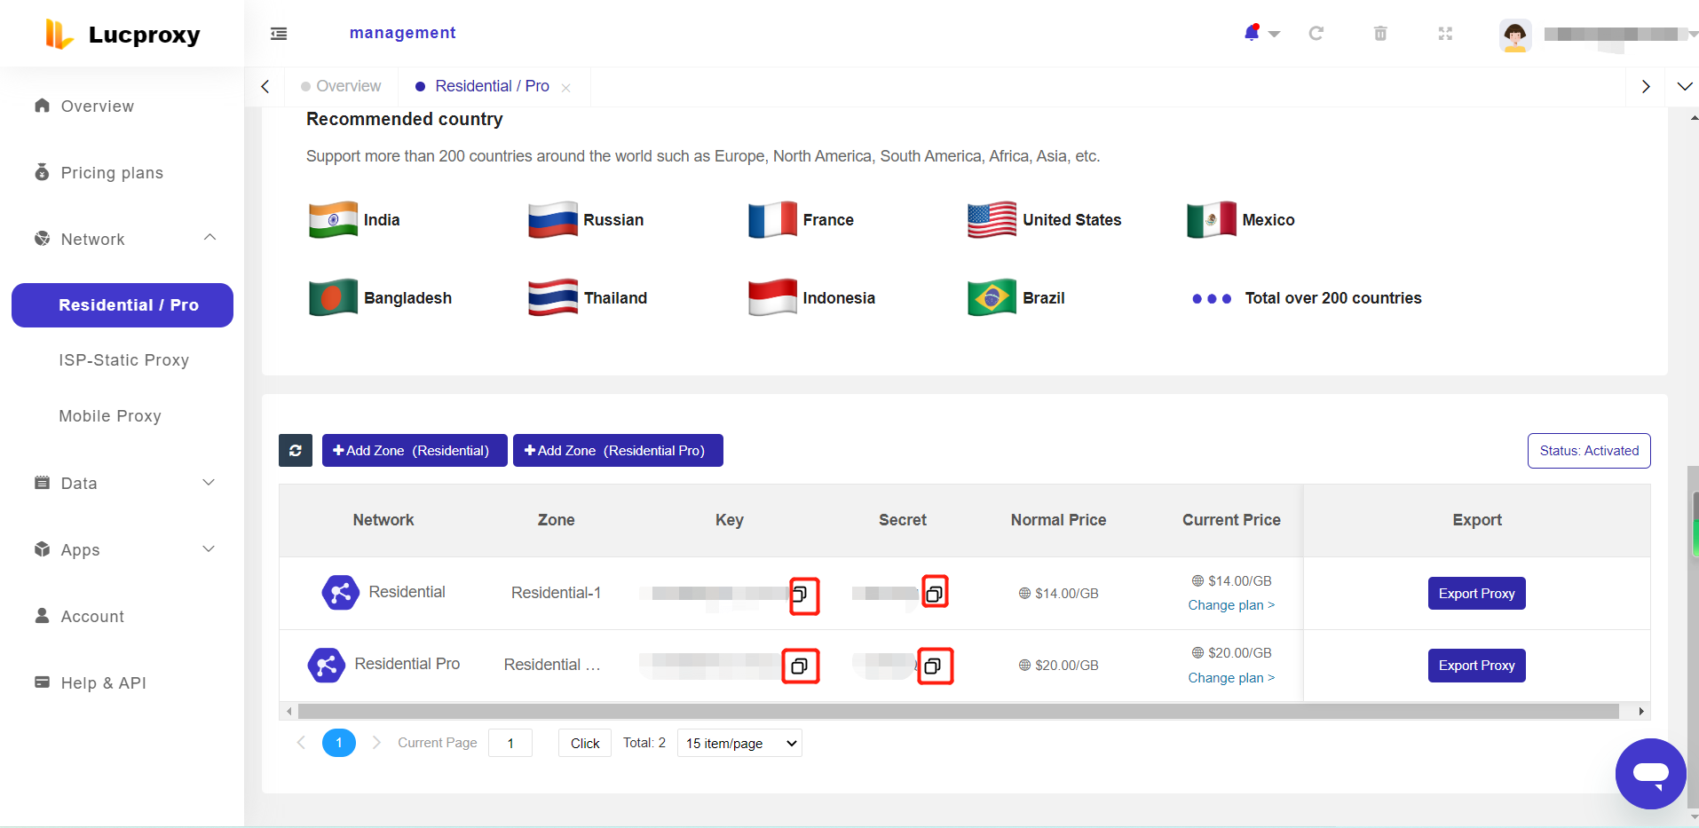The image size is (1699, 828).
Task: Toggle fullscreen icon in header
Action: 1445,34
